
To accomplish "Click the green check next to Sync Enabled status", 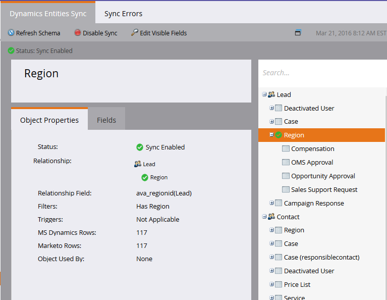I will 140,147.
